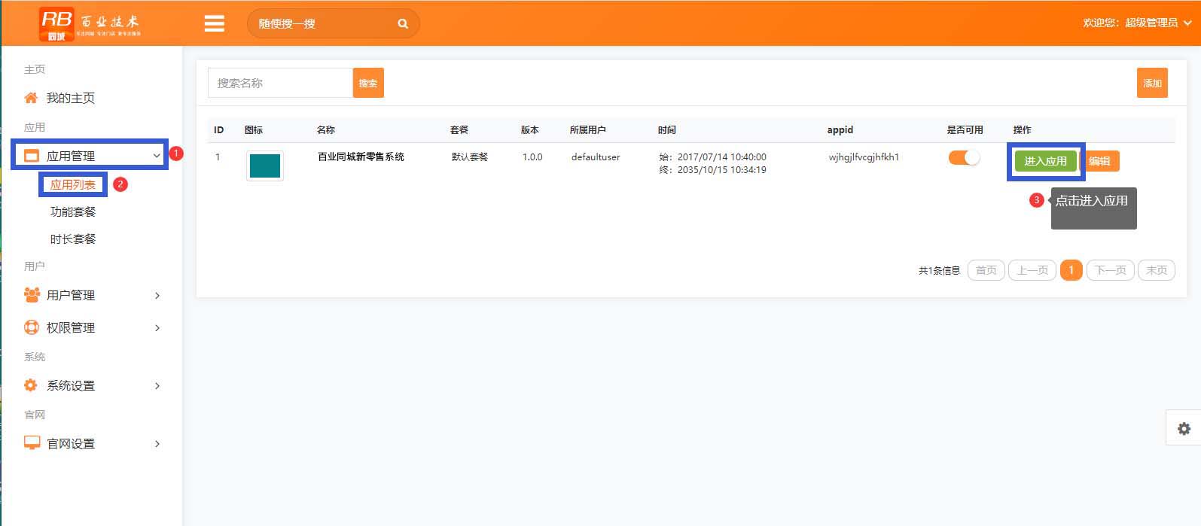This screenshot has width=1201, height=526.
Task: Select 功能套餐 in the sidebar
Action: [73, 211]
